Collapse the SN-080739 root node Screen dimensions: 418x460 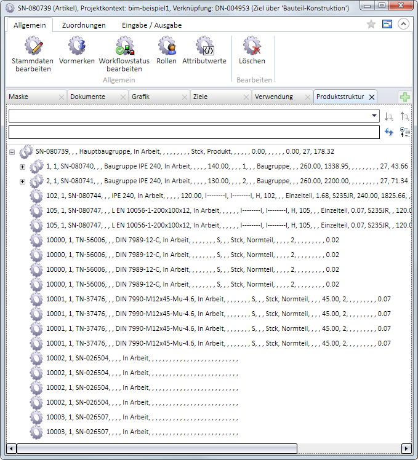click(12, 151)
